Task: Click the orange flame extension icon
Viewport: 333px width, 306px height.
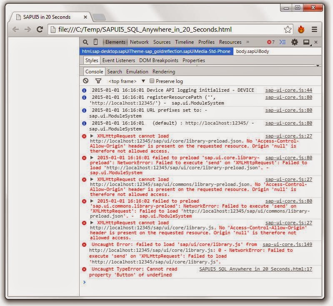Action: pyautogui.click(x=301, y=29)
